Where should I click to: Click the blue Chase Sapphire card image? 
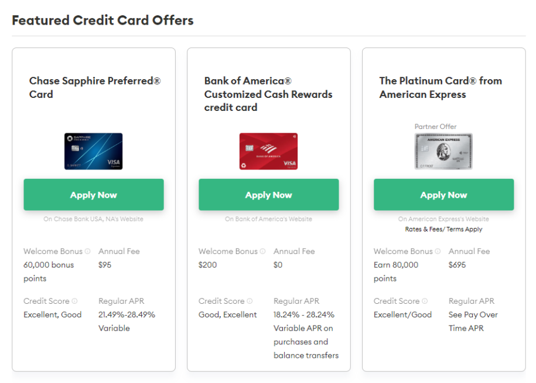click(x=93, y=151)
